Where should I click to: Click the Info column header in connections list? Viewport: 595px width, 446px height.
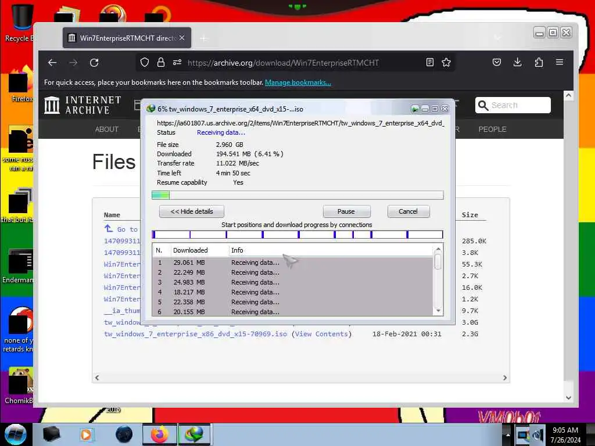[x=331, y=250]
